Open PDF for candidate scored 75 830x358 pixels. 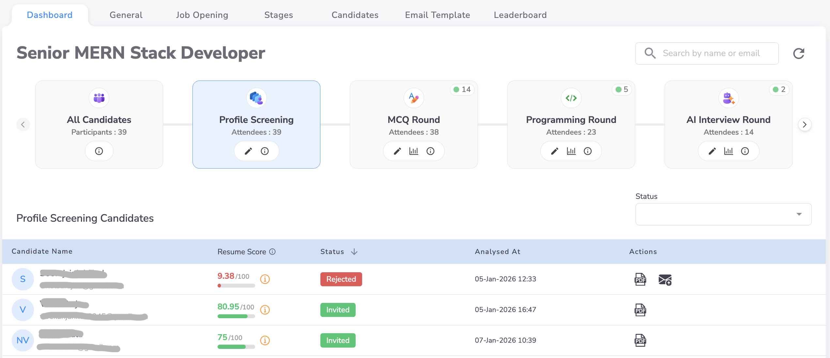(x=640, y=340)
